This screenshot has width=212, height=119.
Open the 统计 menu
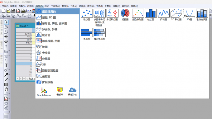coord(82,6)
